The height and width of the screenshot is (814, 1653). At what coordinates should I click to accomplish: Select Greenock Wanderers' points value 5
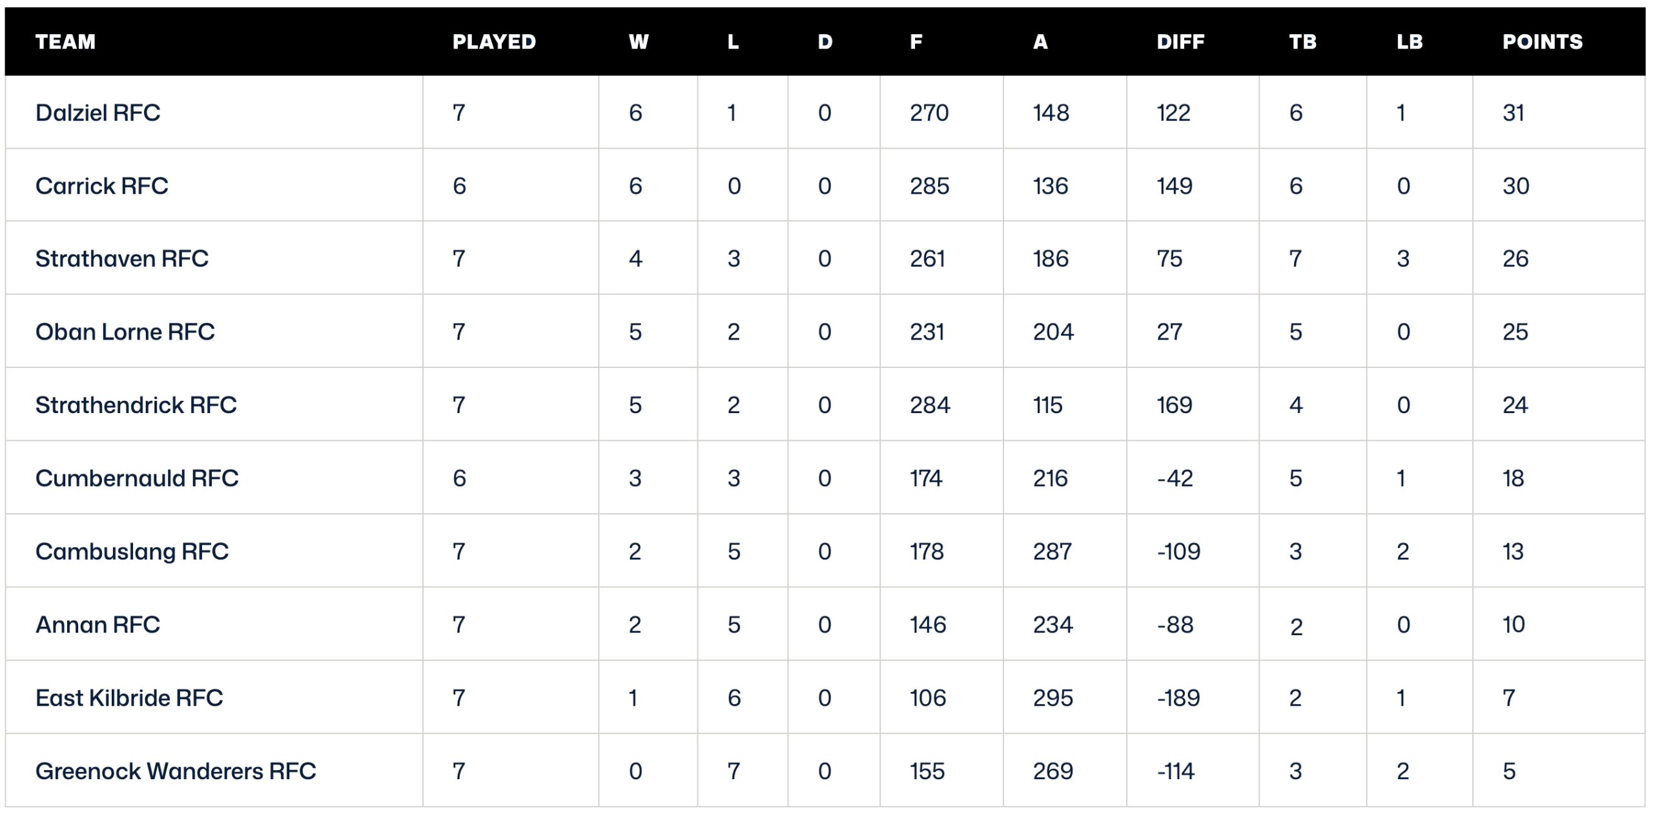click(x=1509, y=771)
